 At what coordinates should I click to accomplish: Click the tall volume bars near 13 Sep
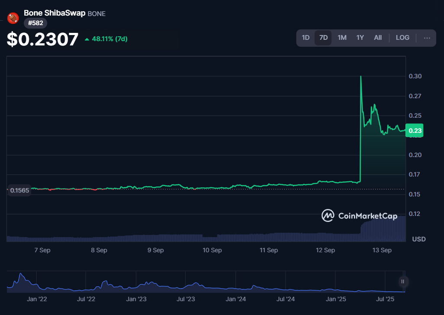tap(383, 230)
